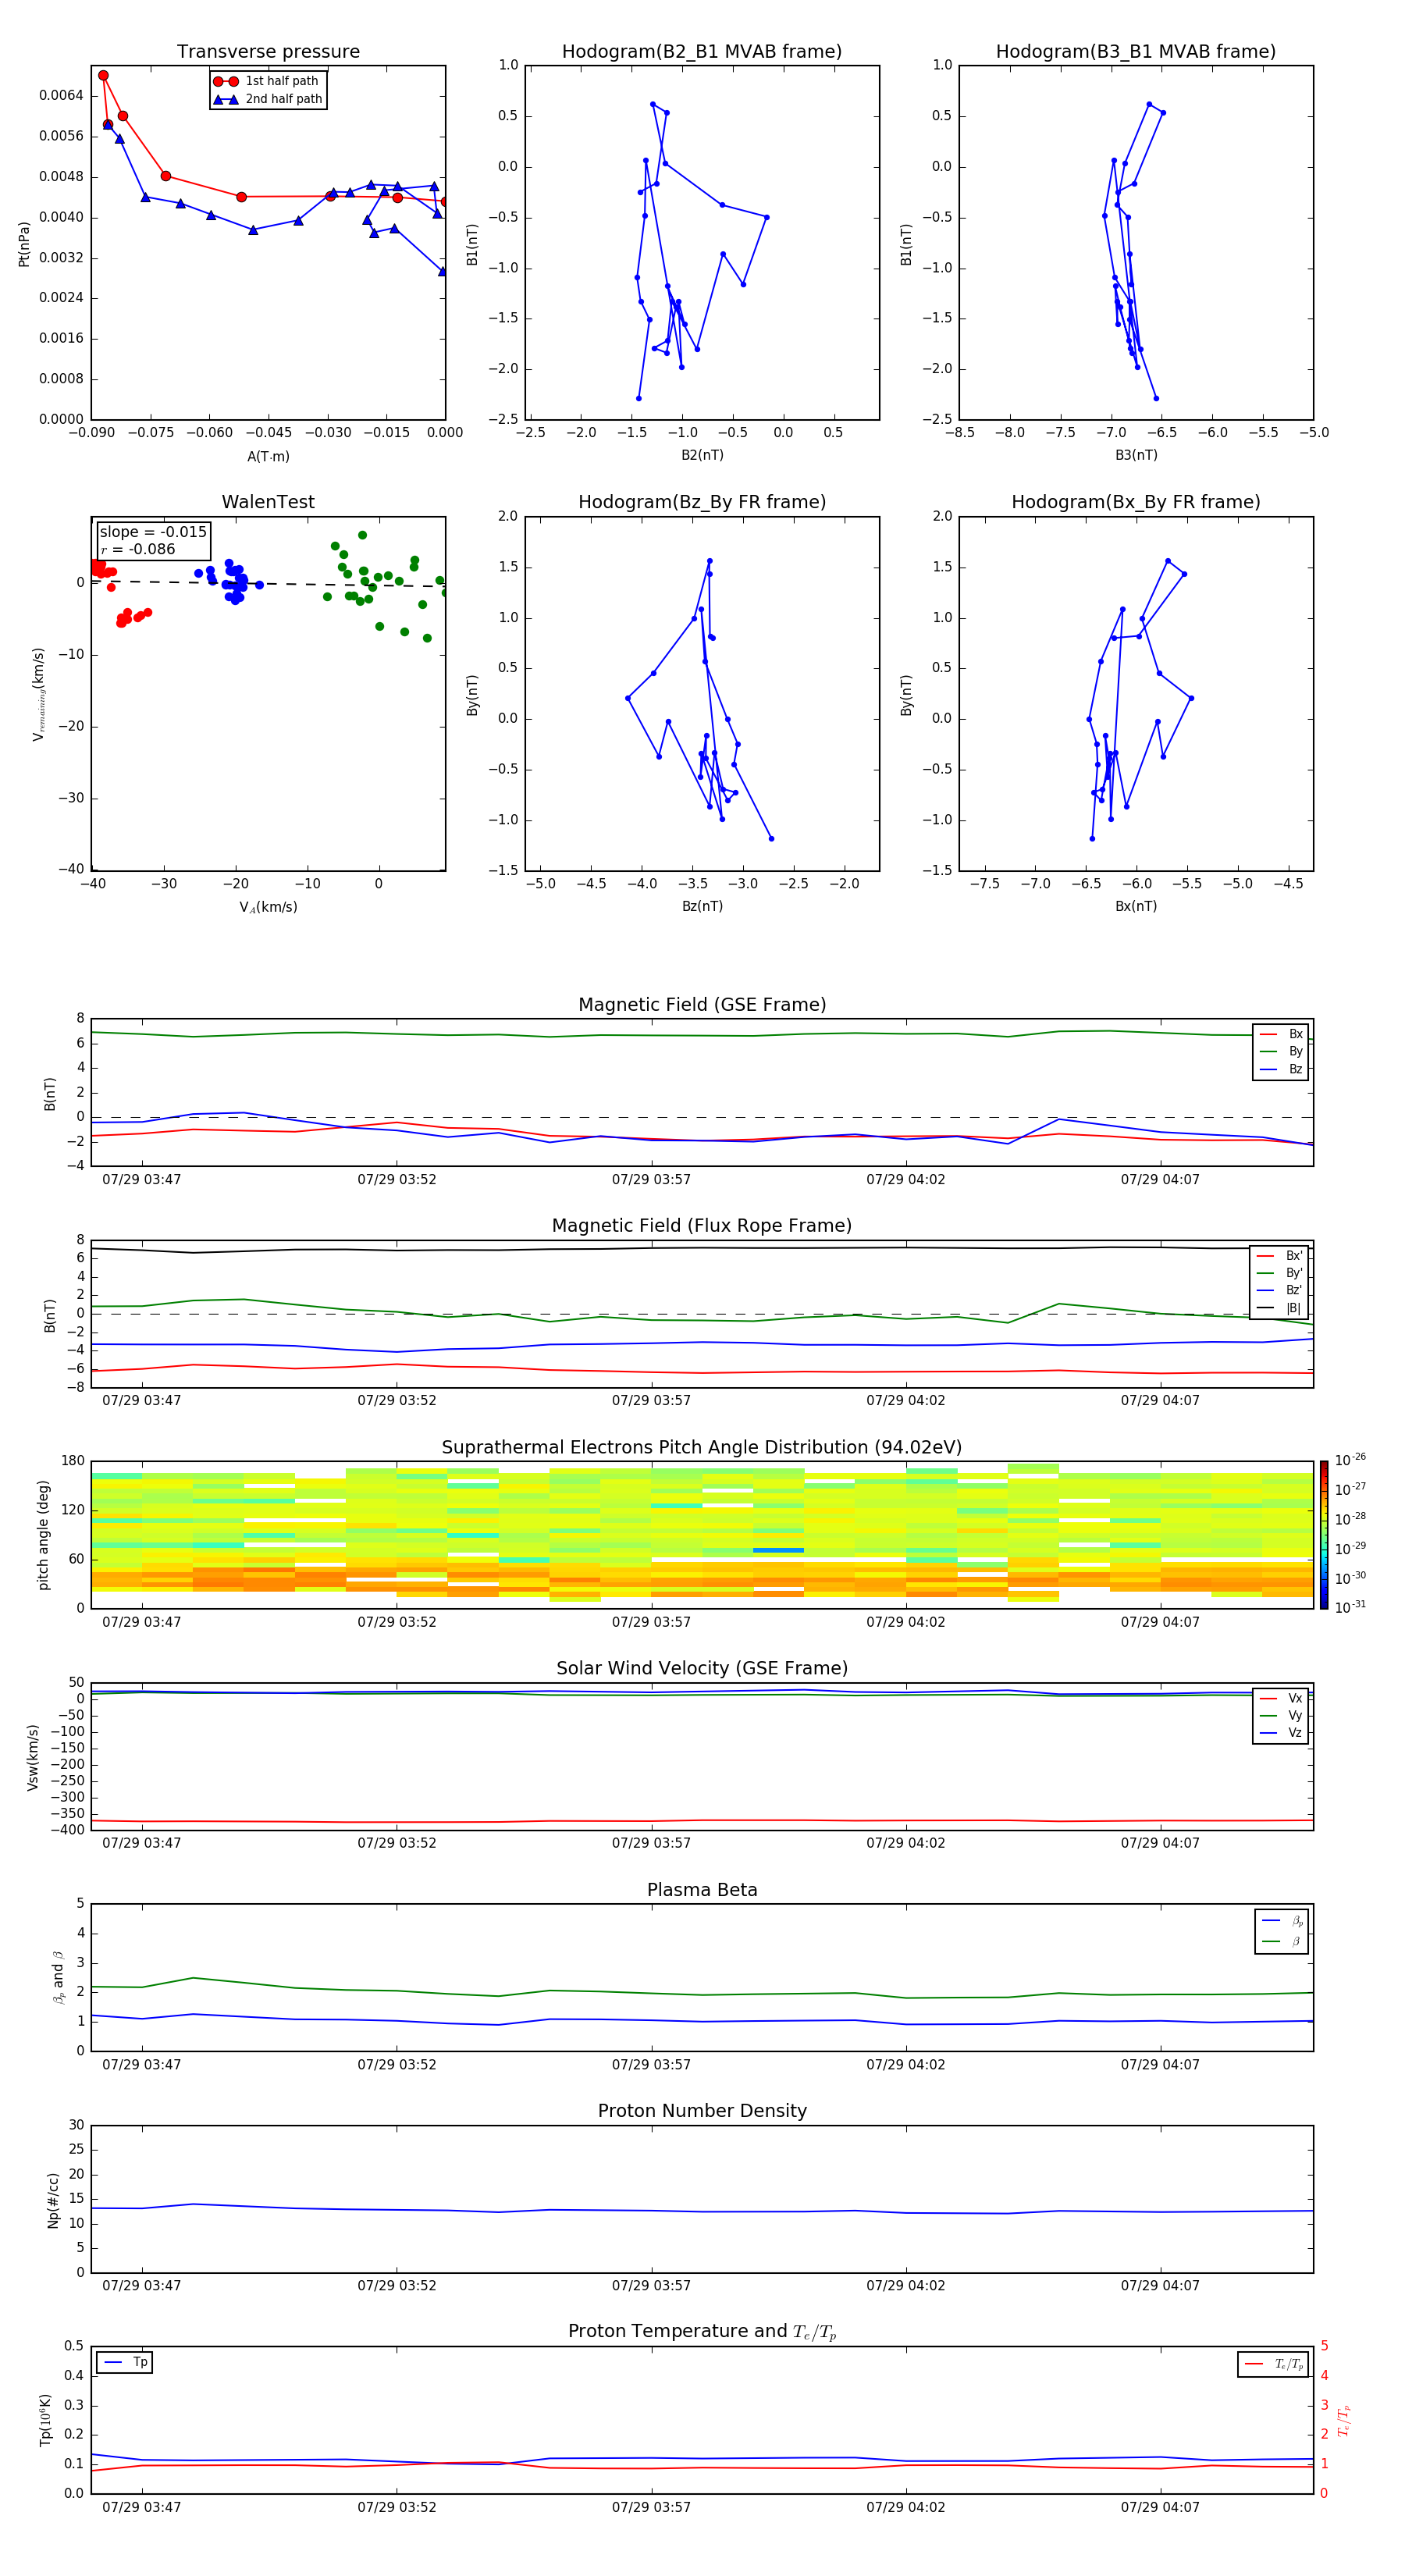Click the "A(T·m)" x-axis label
Screen dimensions: 1405x2576
click(268, 457)
